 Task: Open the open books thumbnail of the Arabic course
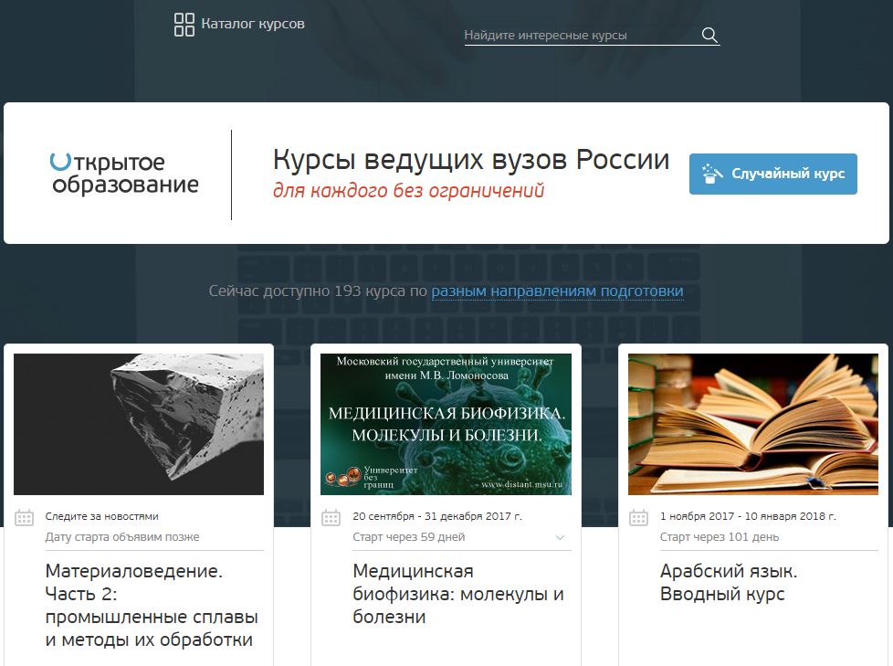point(753,424)
